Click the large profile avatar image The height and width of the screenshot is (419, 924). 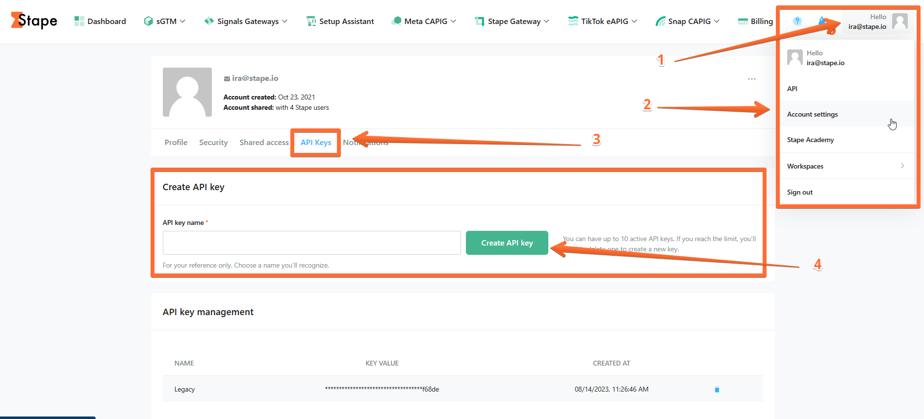(187, 92)
